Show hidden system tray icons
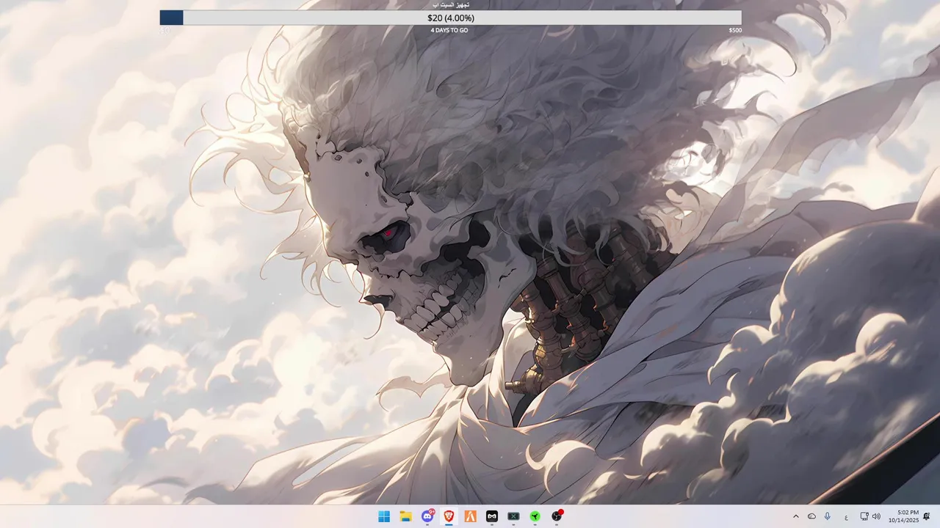This screenshot has width=940, height=528. tap(795, 516)
